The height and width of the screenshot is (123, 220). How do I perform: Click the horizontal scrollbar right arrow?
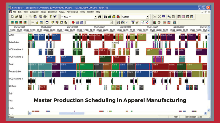(x=206, y=113)
